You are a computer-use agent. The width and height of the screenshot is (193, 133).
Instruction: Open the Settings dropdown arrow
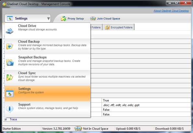coord(49,18)
